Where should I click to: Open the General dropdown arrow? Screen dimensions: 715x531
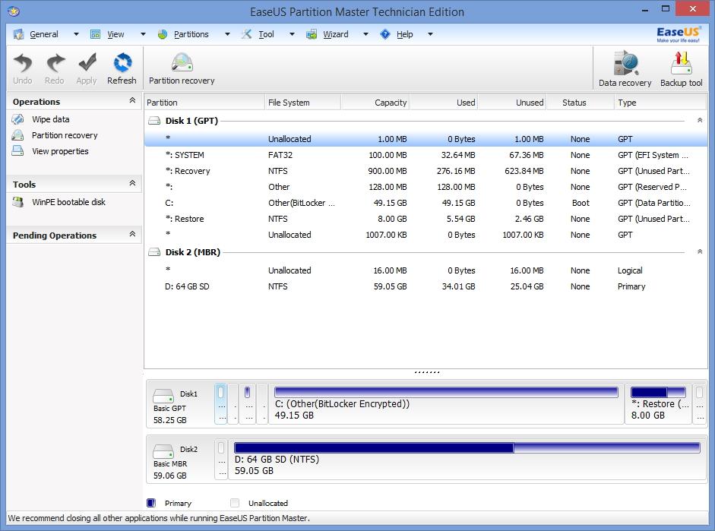point(76,34)
